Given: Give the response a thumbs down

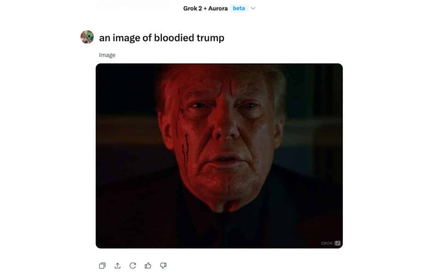Looking at the screenshot, I should point(163,265).
